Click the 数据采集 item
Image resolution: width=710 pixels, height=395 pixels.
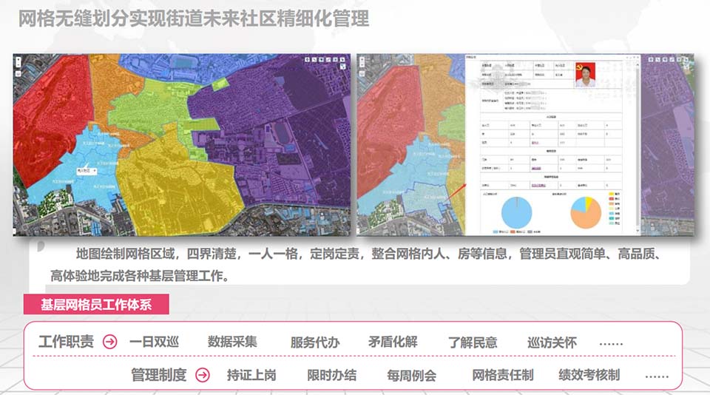pos(232,342)
